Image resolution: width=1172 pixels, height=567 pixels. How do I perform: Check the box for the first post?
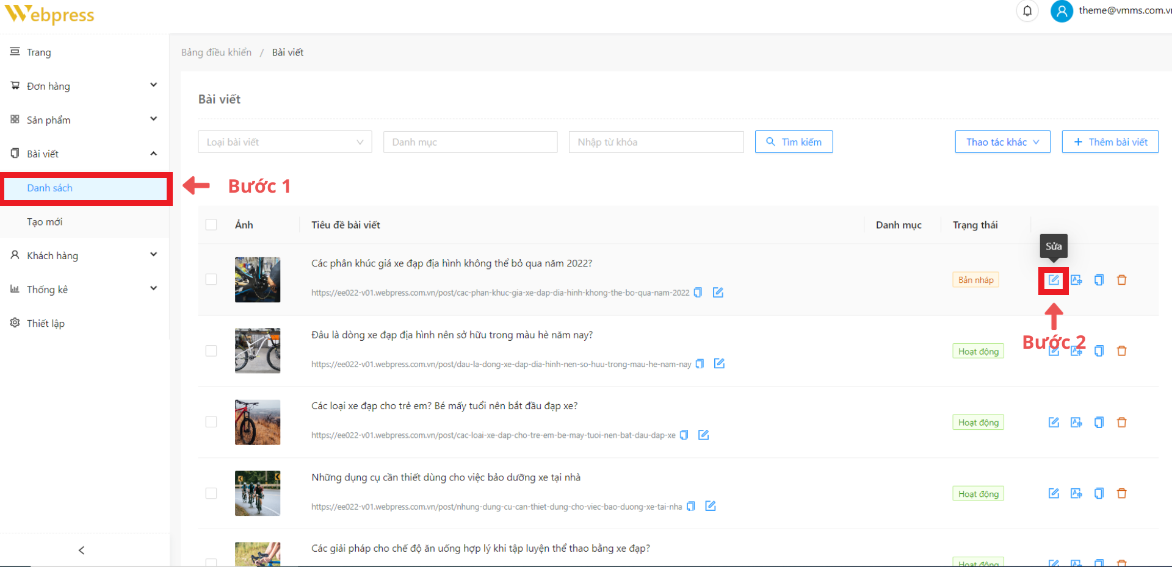(x=211, y=279)
